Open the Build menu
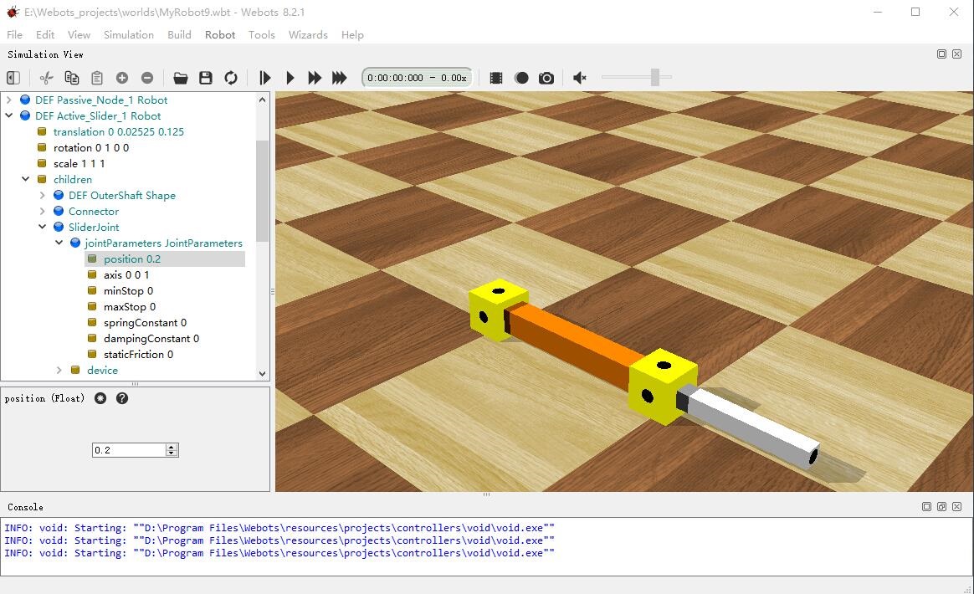This screenshot has height=594, width=974. [180, 35]
